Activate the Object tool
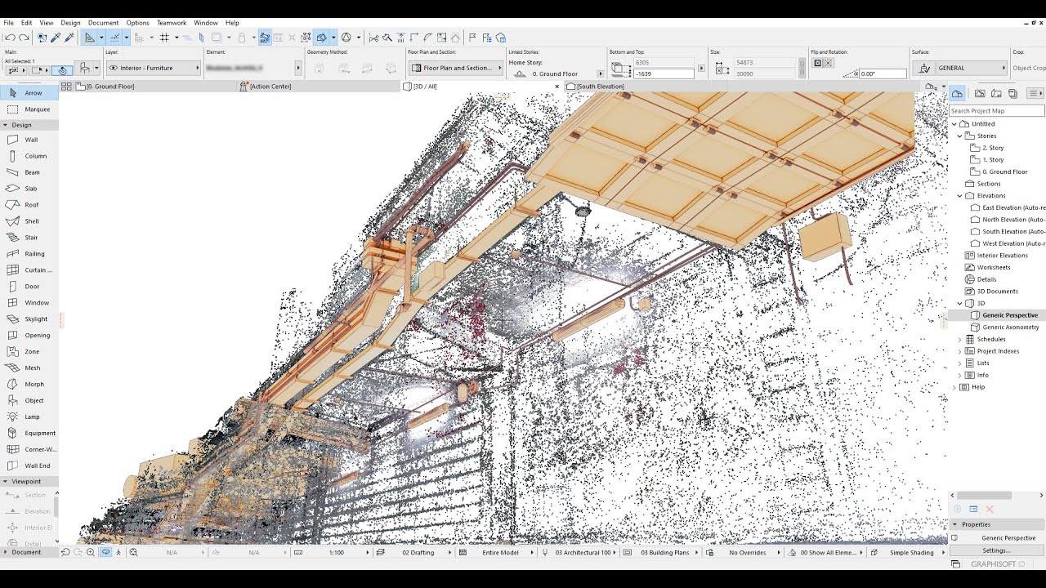Image resolution: width=1046 pixels, height=588 pixels. tap(29, 401)
